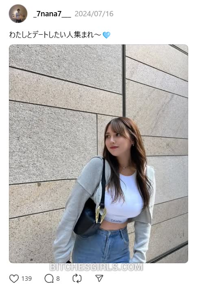222x284 pixels.
Task: Open the post timestamp 2024/07/16
Action: tap(94, 14)
